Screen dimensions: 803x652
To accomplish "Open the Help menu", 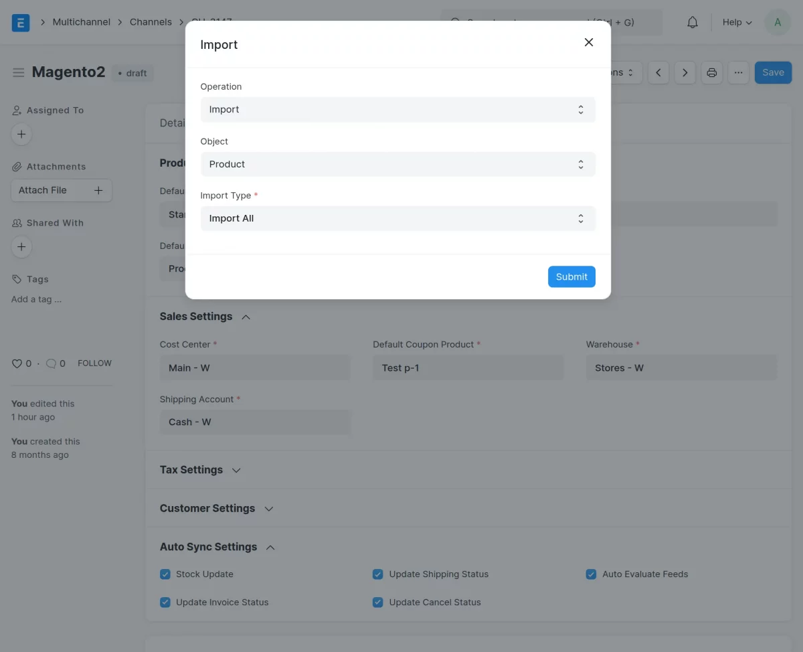I will pyautogui.click(x=737, y=23).
